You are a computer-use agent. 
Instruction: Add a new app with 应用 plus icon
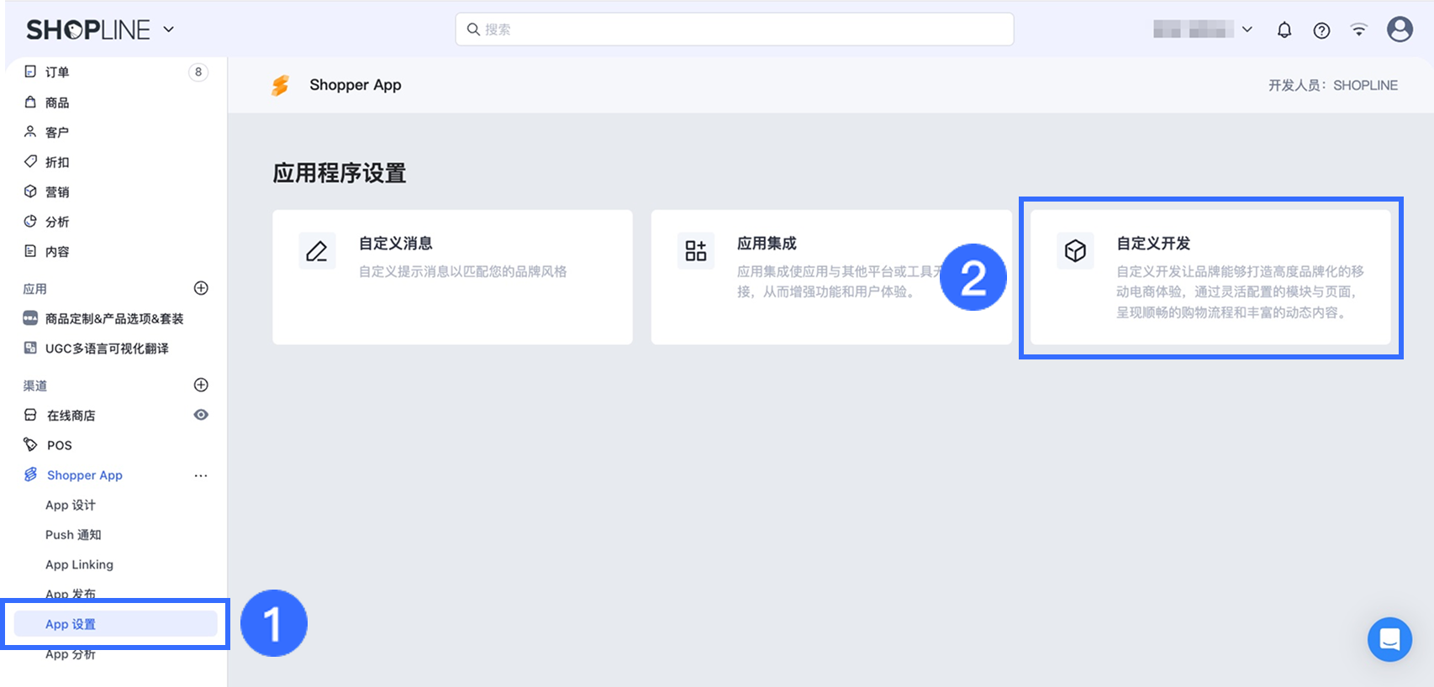coord(201,288)
